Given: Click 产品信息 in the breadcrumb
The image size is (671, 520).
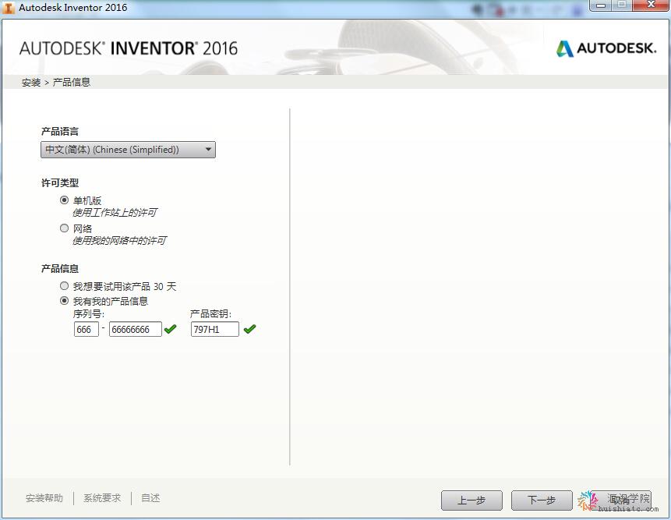Looking at the screenshot, I should tap(72, 82).
